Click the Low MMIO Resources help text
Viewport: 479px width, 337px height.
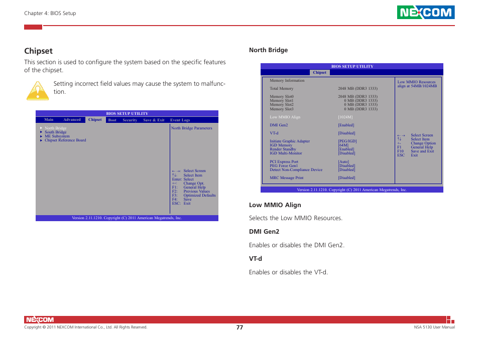(x=417, y=84)
